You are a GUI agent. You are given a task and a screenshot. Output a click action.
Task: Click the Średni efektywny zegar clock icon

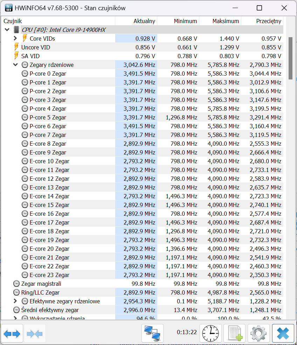point(16,310)
